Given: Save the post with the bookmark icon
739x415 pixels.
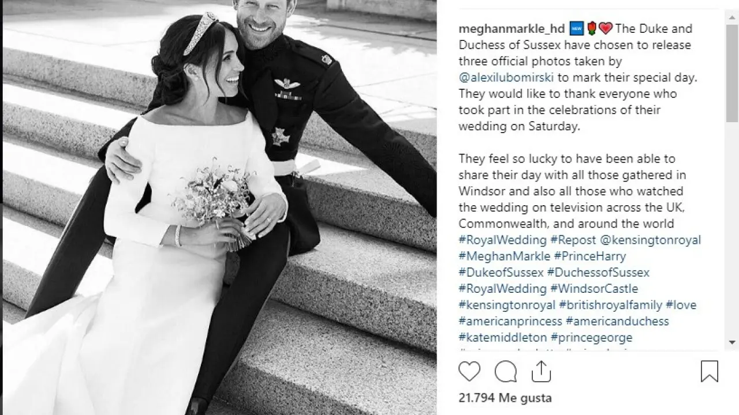Looking at the screenshot, I should (710, 371).
